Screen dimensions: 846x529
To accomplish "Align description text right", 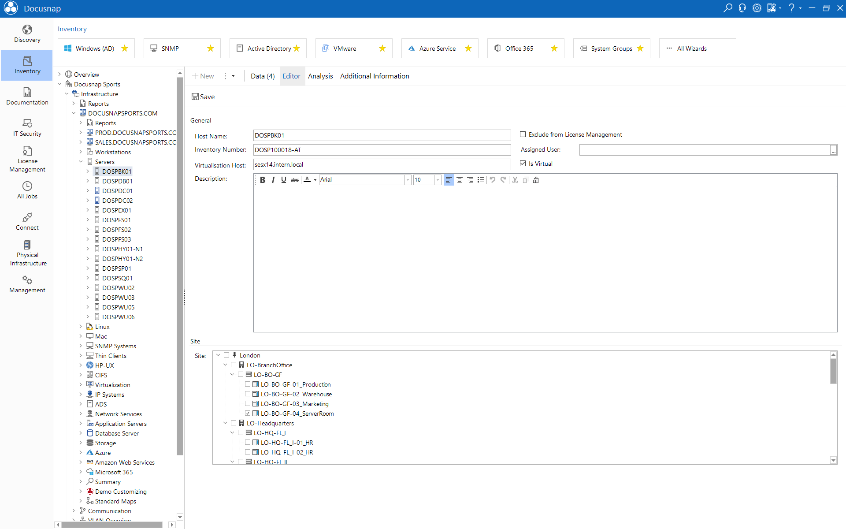I will 470,180.
